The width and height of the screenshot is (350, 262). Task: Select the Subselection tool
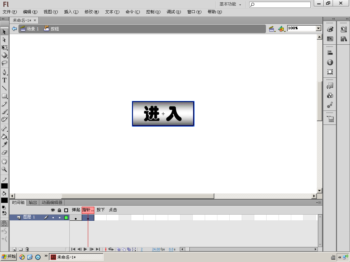pos(4,40)
